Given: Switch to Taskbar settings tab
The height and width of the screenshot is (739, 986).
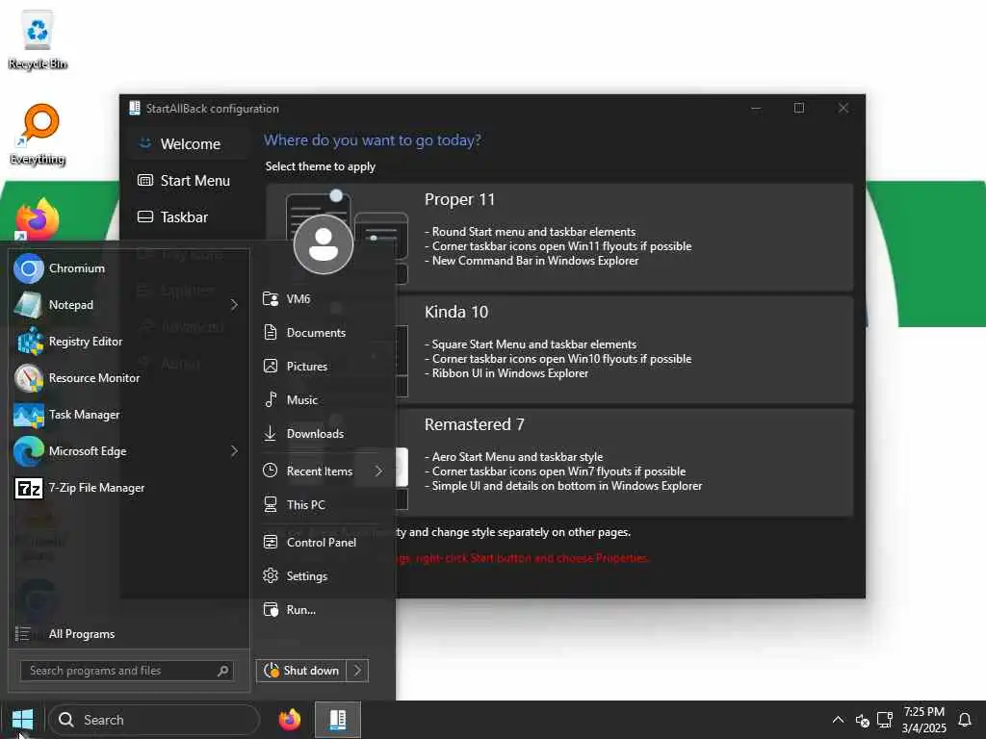Looking at the screenshot, I should click(190, 217).
